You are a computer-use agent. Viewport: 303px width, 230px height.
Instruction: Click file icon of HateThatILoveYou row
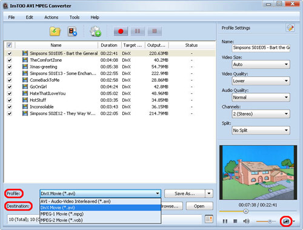(x=25, y=93)
